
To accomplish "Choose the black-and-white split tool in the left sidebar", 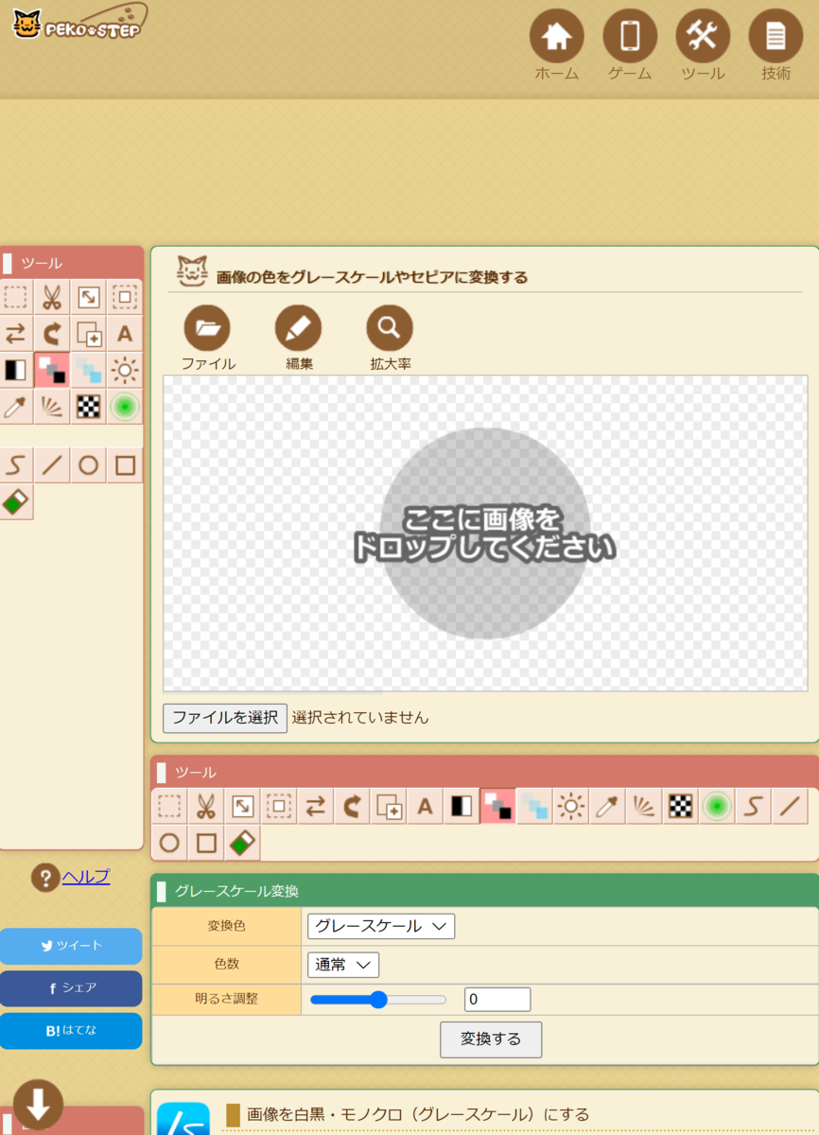I will 15,370.
